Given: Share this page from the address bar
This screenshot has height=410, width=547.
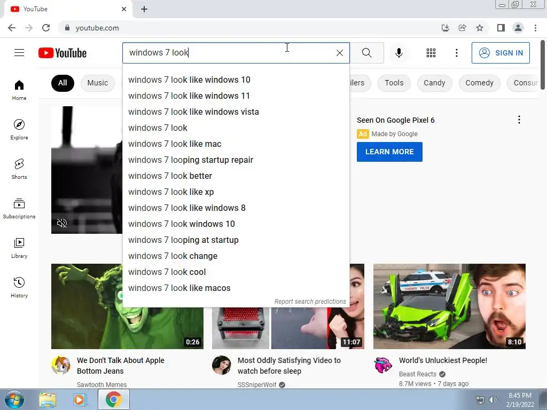Looking at the screenshot, I should pos(463,28).
